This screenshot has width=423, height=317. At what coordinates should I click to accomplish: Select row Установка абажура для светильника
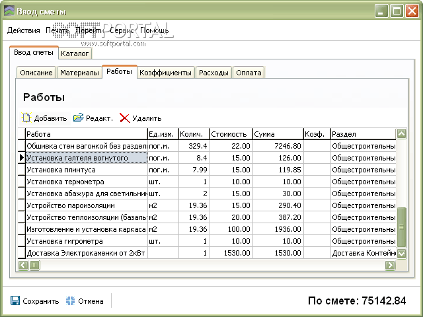[207, 194]
